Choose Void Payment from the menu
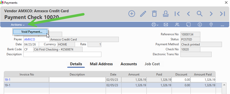The image size is (230, 94). pyautogui.click(x=30, y=32)
